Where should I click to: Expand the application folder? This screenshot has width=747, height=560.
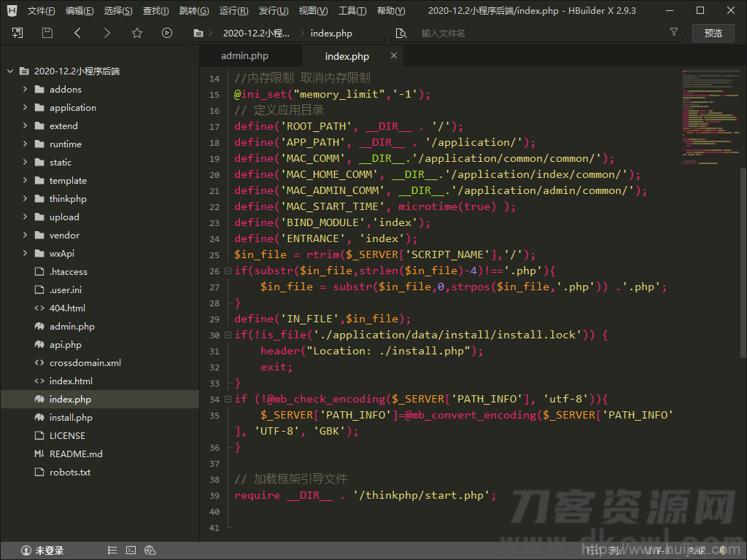pos(26,108)
